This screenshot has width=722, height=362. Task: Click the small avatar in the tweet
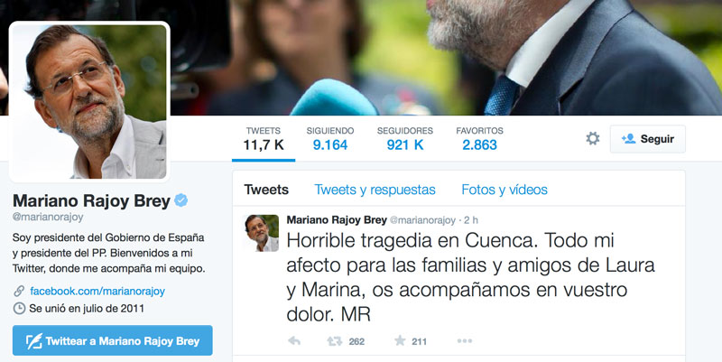[261, 233]
